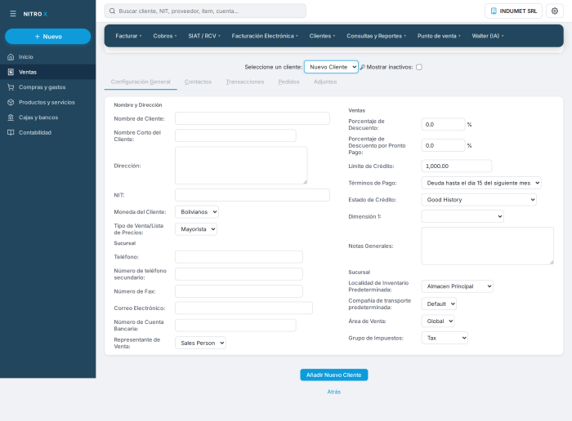
Task: Click the Número de teléfono secundario field
Action: (239, 274)
